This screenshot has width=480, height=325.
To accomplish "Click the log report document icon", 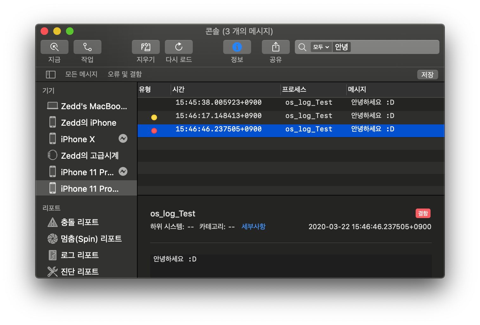I will click(x=52, y=255).
